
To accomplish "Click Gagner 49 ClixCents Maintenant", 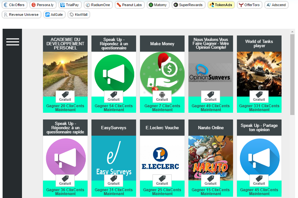I will coord(211,108).
